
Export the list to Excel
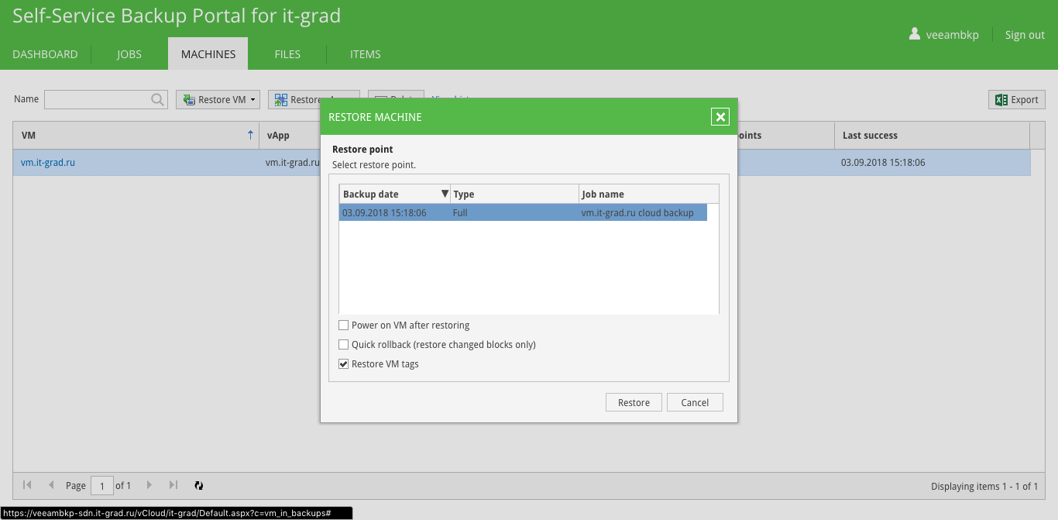[1017, 99]
